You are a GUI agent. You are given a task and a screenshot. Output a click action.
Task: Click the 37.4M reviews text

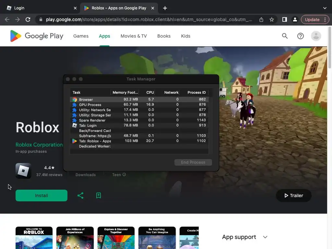49,175
